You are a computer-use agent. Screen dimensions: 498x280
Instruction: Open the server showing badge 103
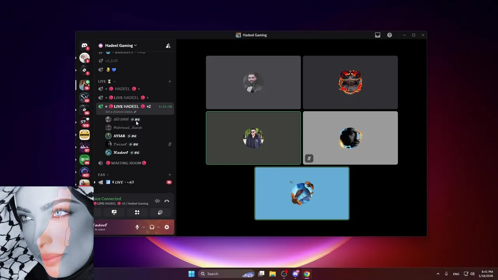pyautogui.click(x=84, y=122)
